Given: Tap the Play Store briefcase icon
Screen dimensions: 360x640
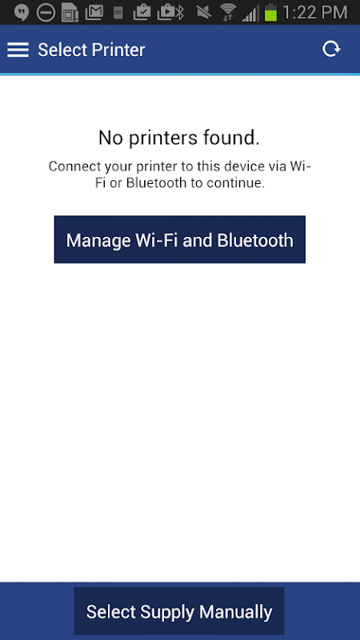Looking at the screenshot, I should pyautogui.click(x=166, y=13).
